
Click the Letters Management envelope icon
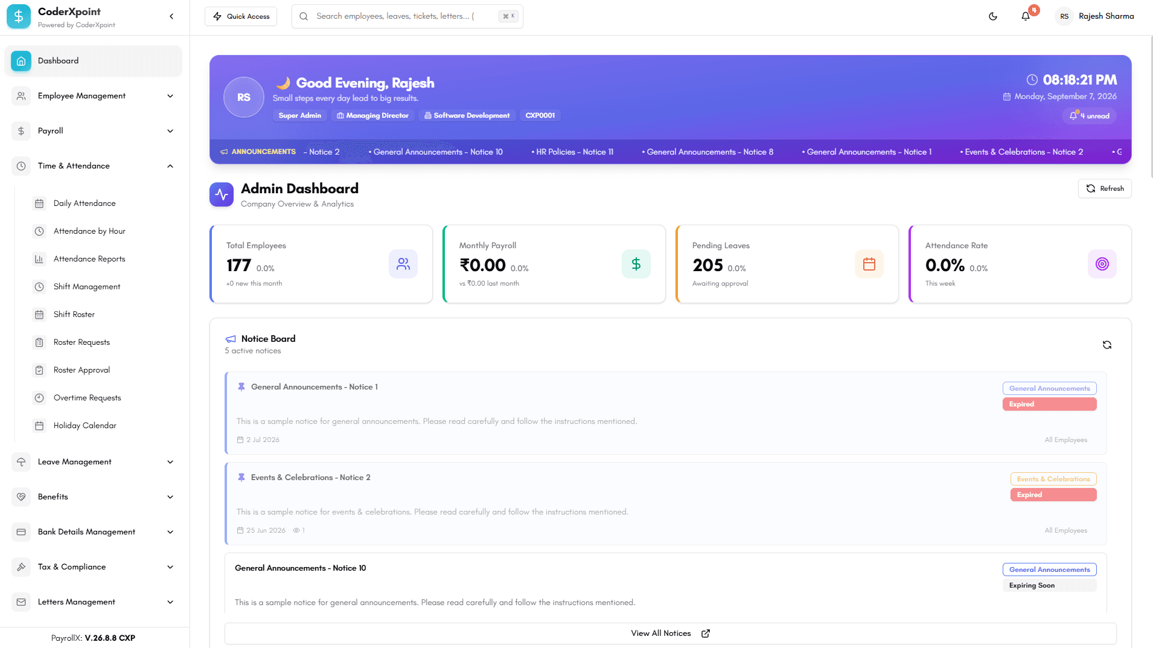pos(21,602)
